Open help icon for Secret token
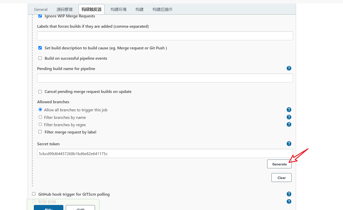The image size is (343, 210). coord(289,144)
